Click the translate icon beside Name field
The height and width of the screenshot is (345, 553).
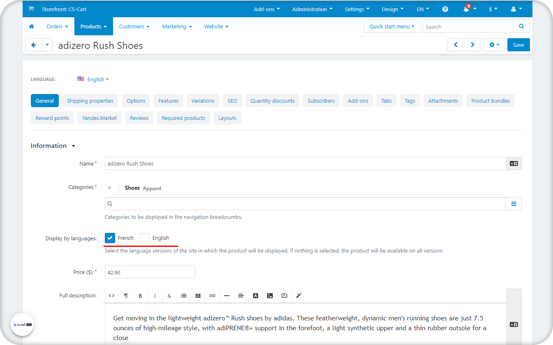[x=514, y=163]
